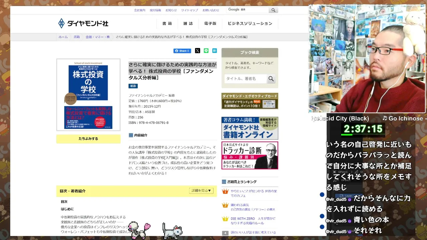Viewport: 427px width, 240px height.
Task: Click the Go Ichinose music ticker
Action: 404,118
